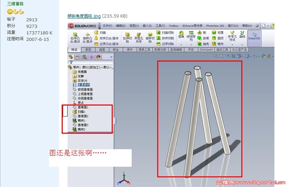Expand the 实体(4) solid bodies node

pyautogui.click(x=71, y=80)
